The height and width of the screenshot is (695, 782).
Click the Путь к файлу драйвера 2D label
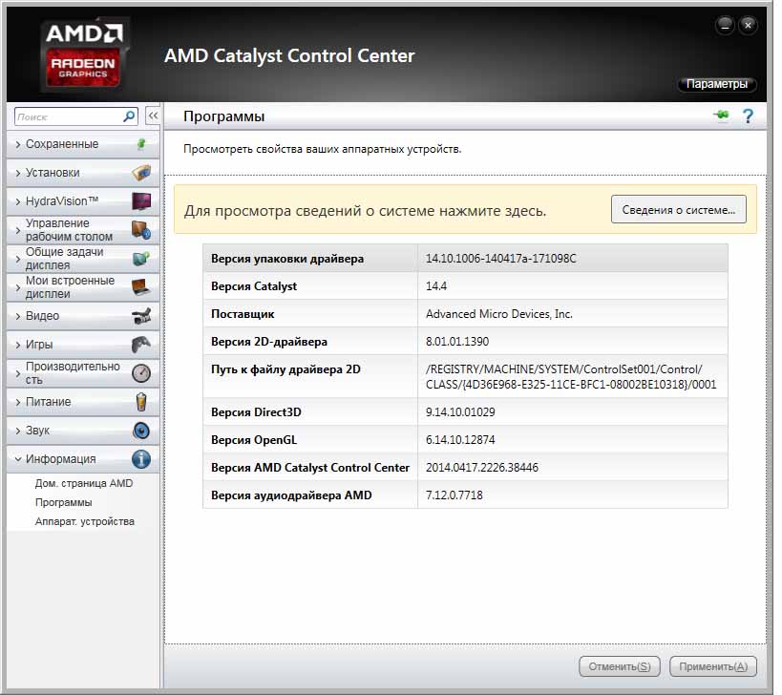285,369
